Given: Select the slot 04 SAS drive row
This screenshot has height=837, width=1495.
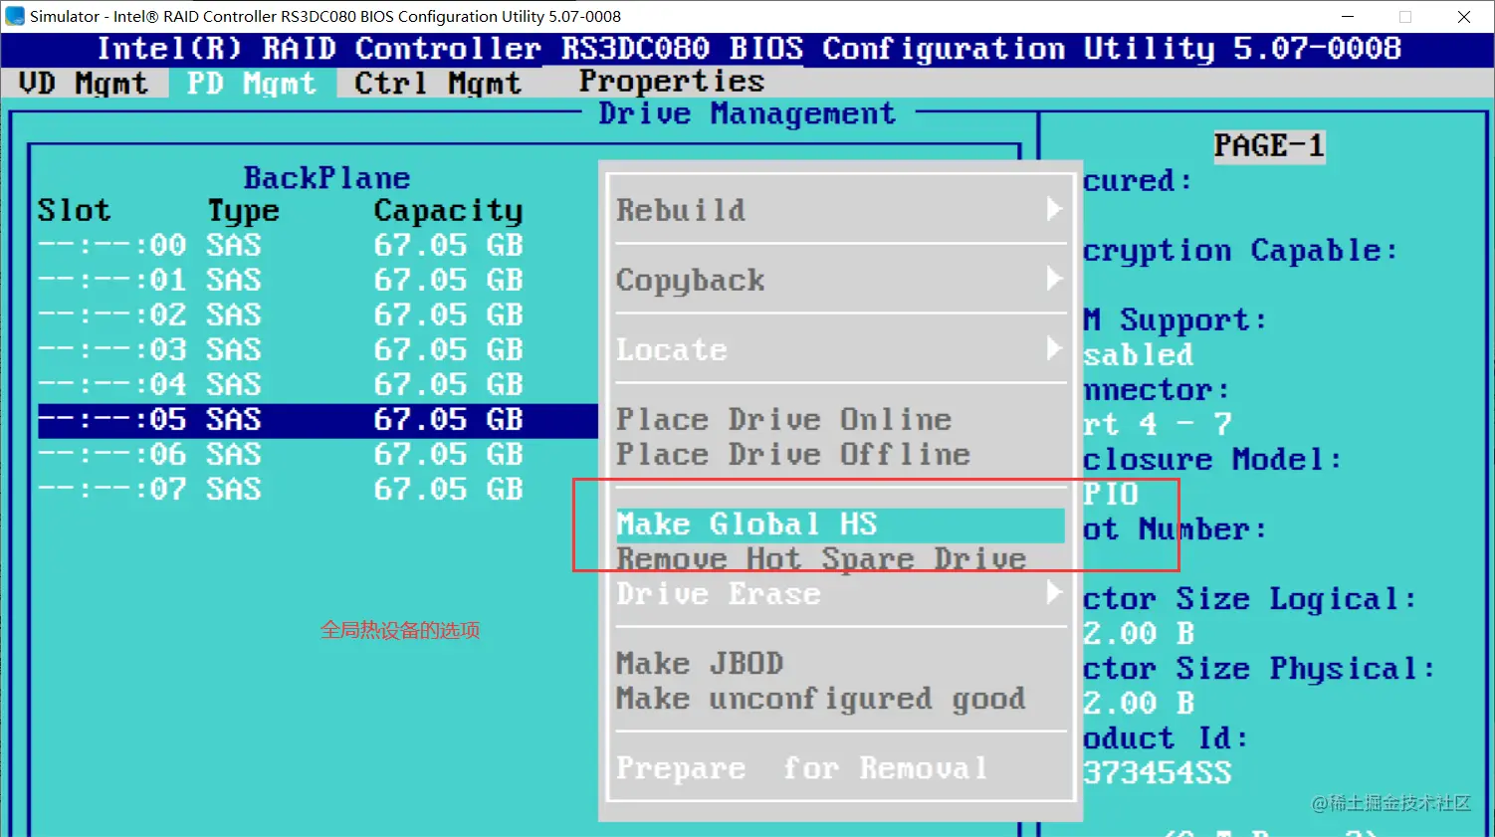Looking at the screenshot, I should click(x=281, y=384).
